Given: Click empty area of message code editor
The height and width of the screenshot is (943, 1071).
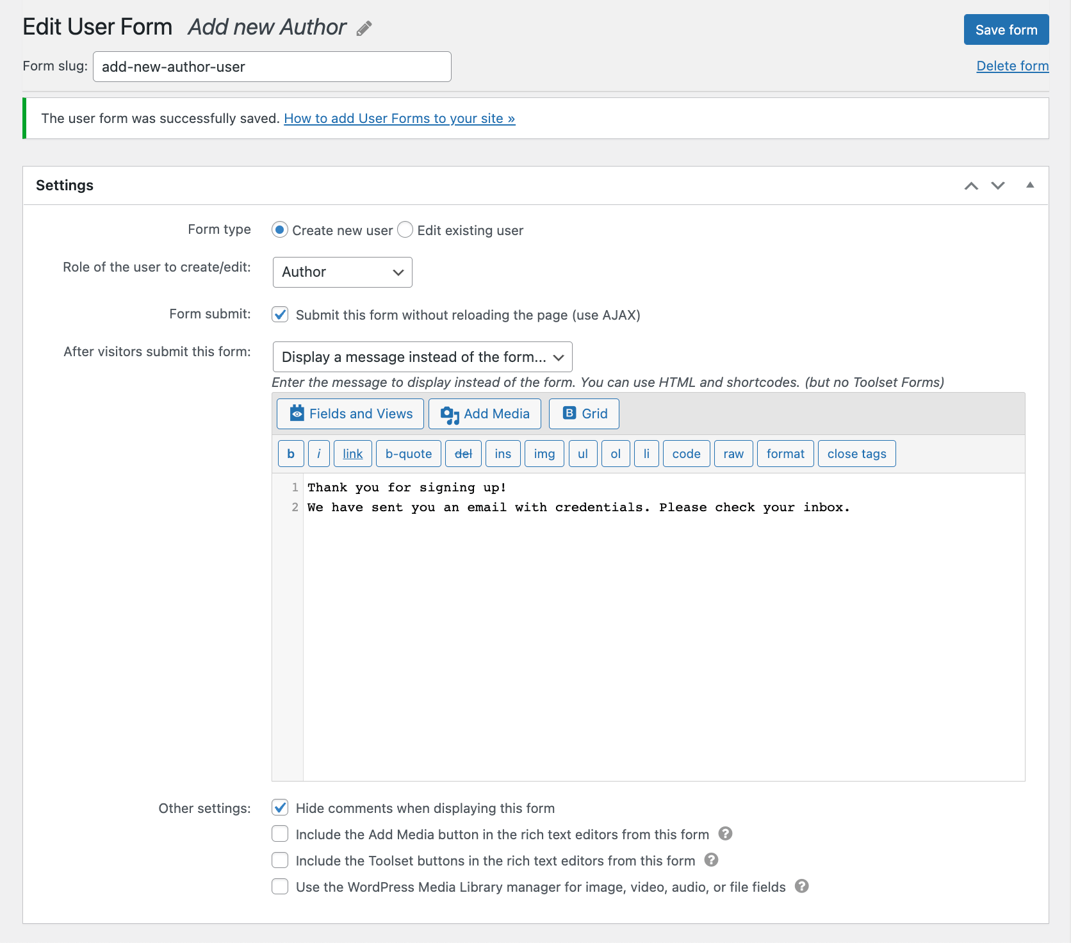Looking at the screenshot, I should point(664,647).
